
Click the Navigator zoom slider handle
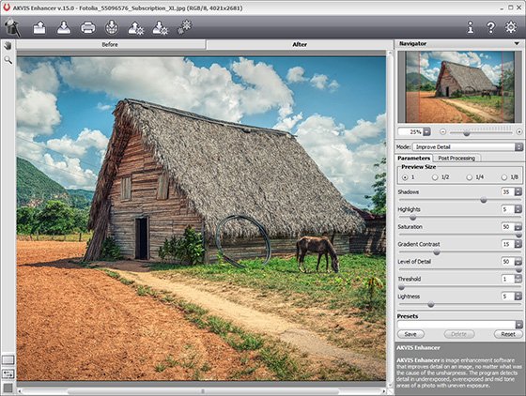pos(466,133)
